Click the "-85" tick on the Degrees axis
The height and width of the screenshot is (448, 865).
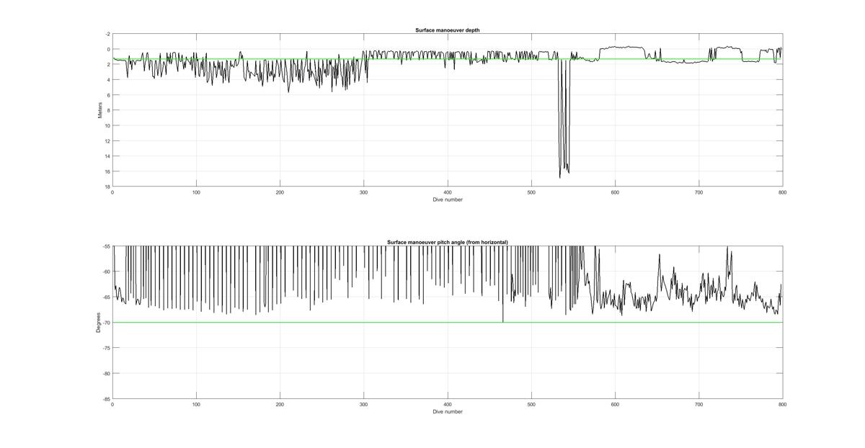[107, 399]
